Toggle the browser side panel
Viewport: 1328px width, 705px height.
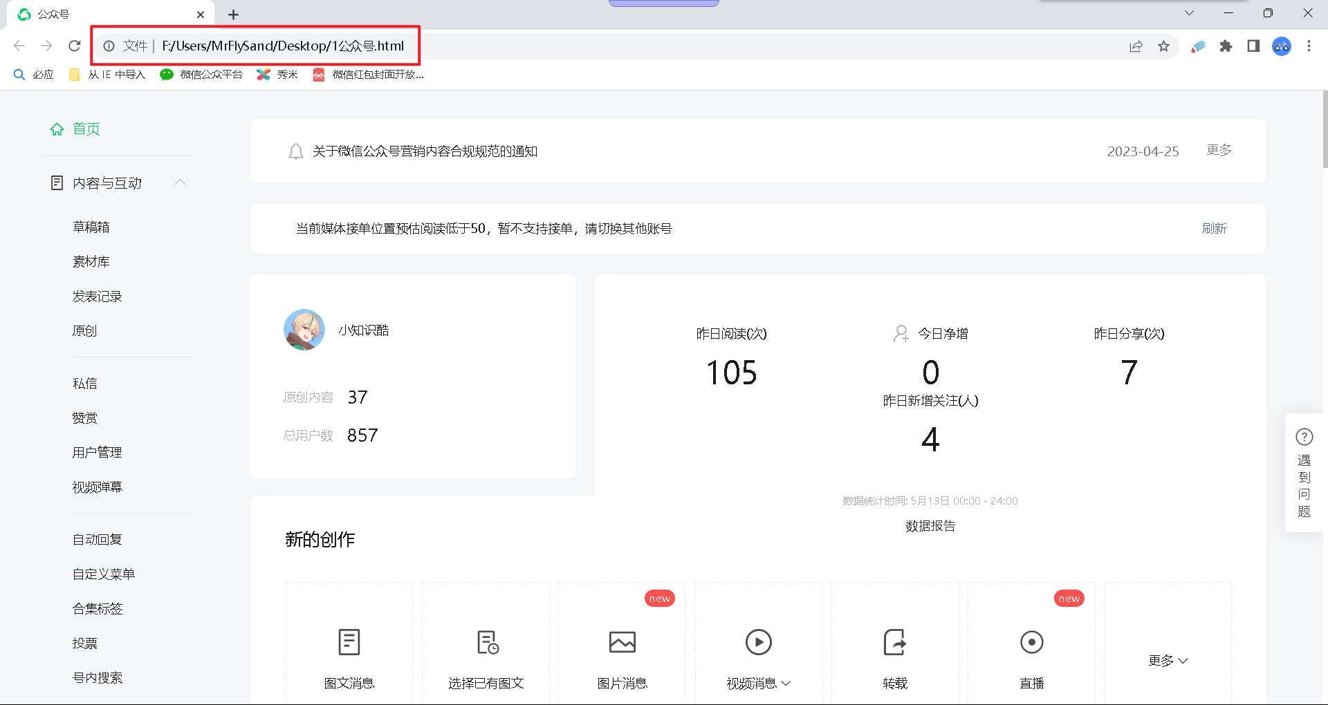(1253, 46)
